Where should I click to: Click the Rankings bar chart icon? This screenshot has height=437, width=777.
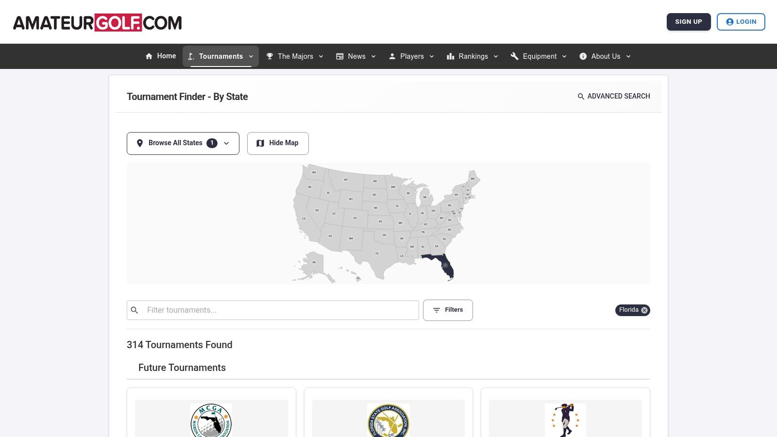451,56
